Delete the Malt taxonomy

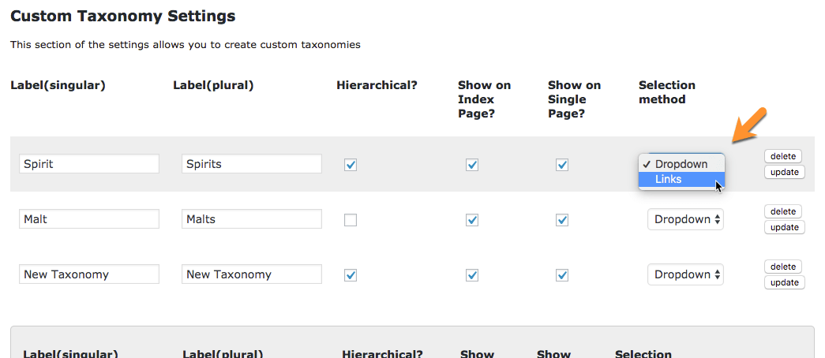tap(783, 211)
